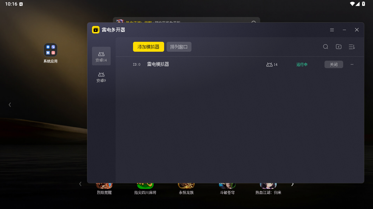Click the 雷电多开器 yellow logo icon
373x209 pixels.
[x=96, y=30]
